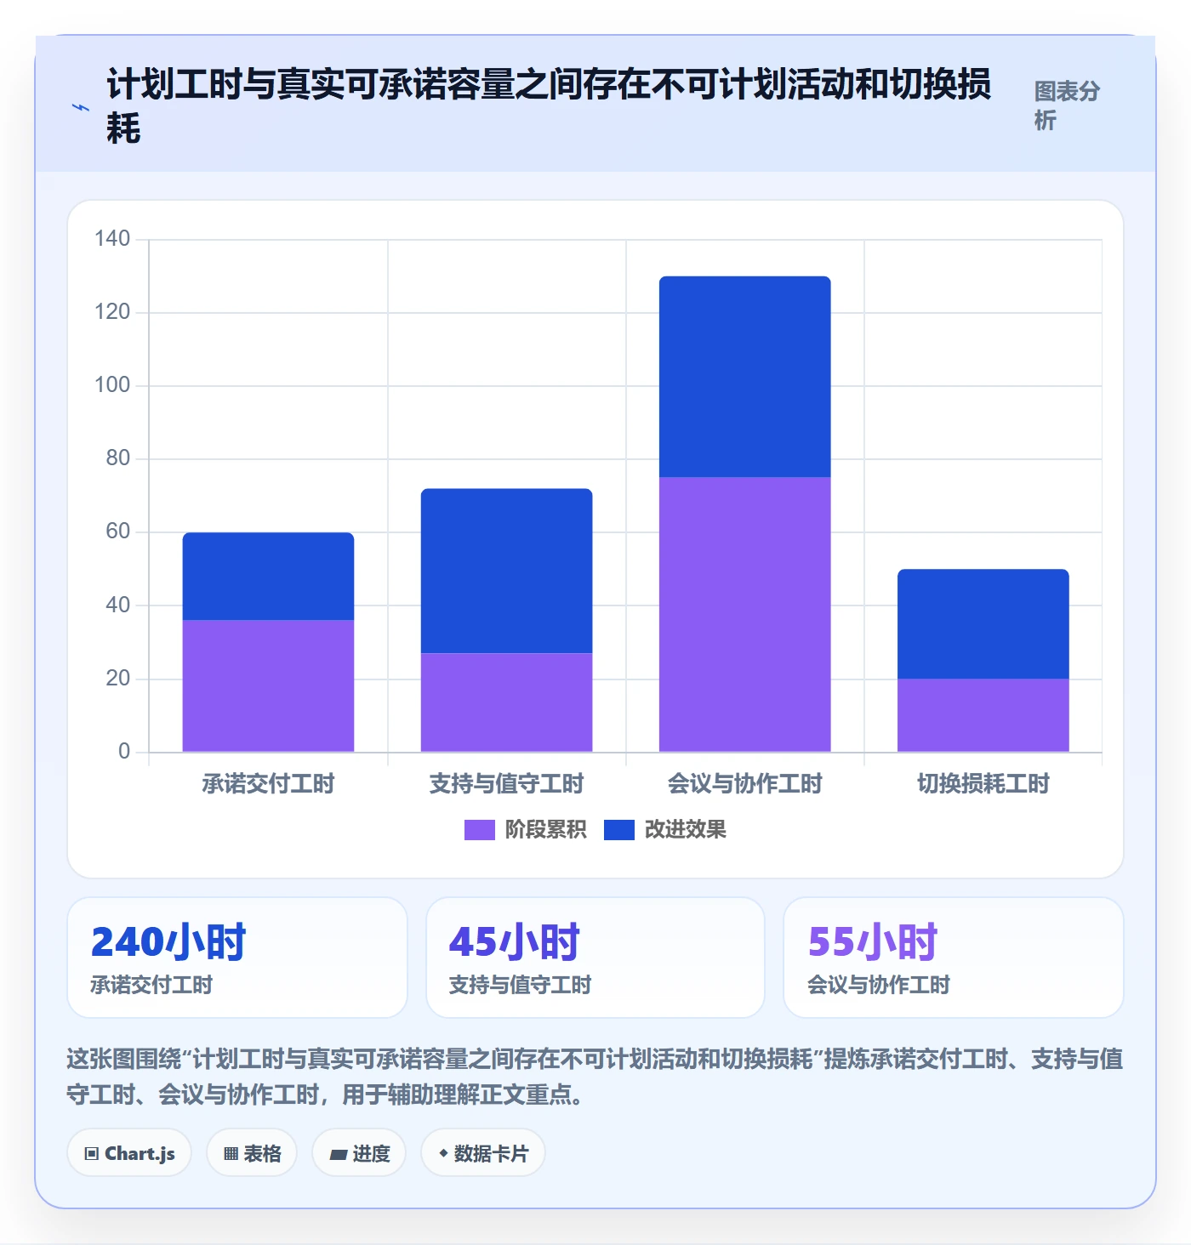Toggle the 阶段累积 legend swatch
This screenshot has height=1245, width=1191.
point(479,830)
